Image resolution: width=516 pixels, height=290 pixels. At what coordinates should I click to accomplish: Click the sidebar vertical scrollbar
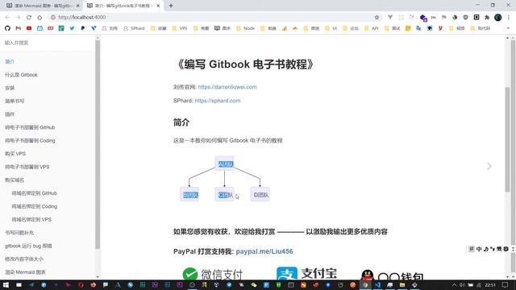coord(98,145)
